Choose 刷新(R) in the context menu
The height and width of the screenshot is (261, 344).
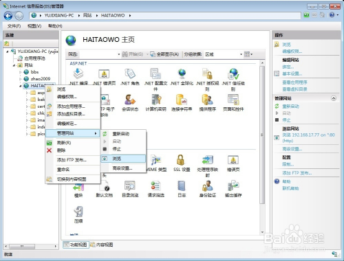[73, 143]
